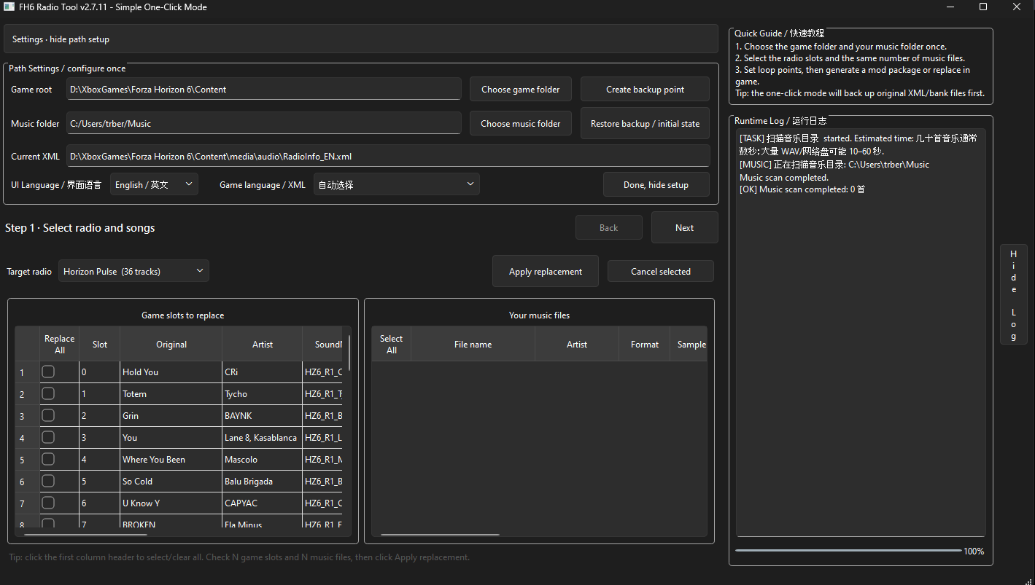
Task: Click row number 5 header
Action: (28, 460)
